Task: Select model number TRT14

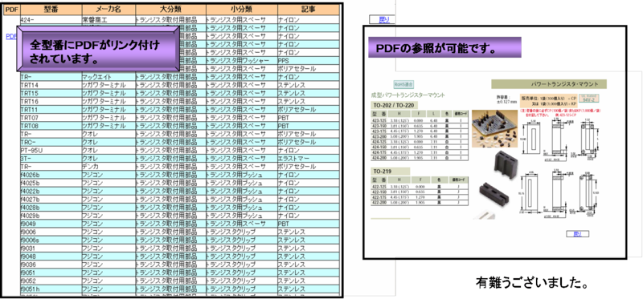Action: click(x=51, y=85)
